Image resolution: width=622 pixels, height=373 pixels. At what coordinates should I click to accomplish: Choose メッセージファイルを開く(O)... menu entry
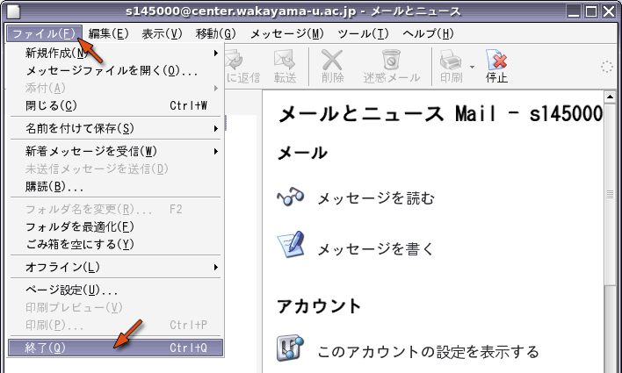[x=115, y=70]
